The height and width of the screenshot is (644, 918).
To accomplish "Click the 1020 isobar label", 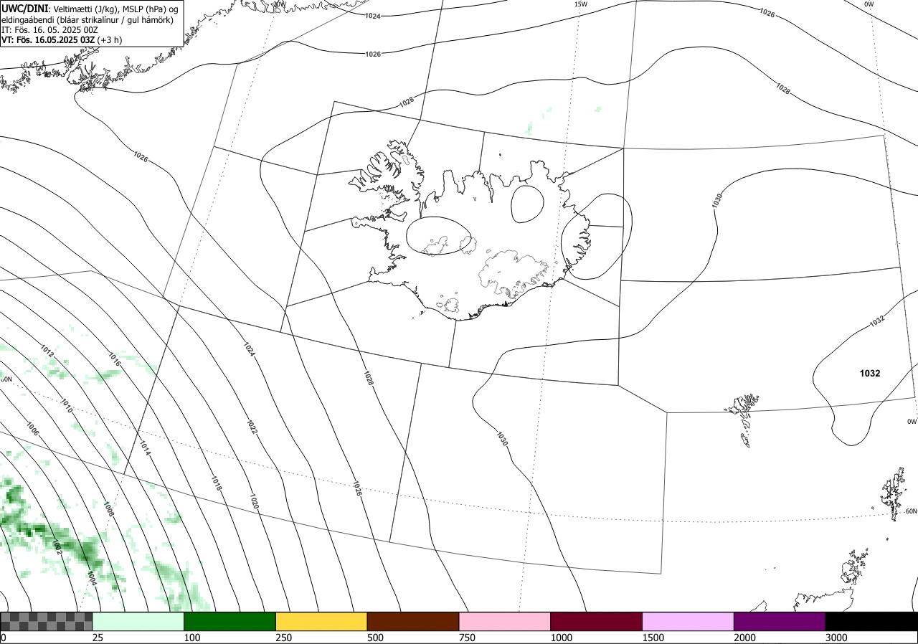I will pyautogui.click(x=254, y=501).
